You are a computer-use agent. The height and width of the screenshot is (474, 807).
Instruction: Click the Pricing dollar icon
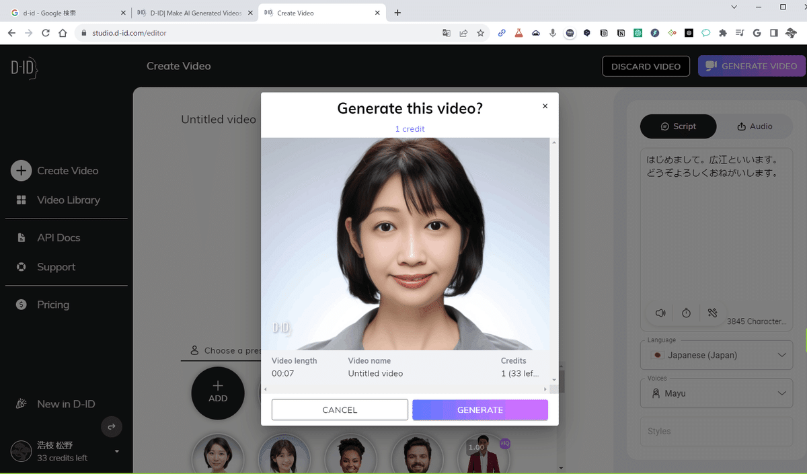pos(22,305)
